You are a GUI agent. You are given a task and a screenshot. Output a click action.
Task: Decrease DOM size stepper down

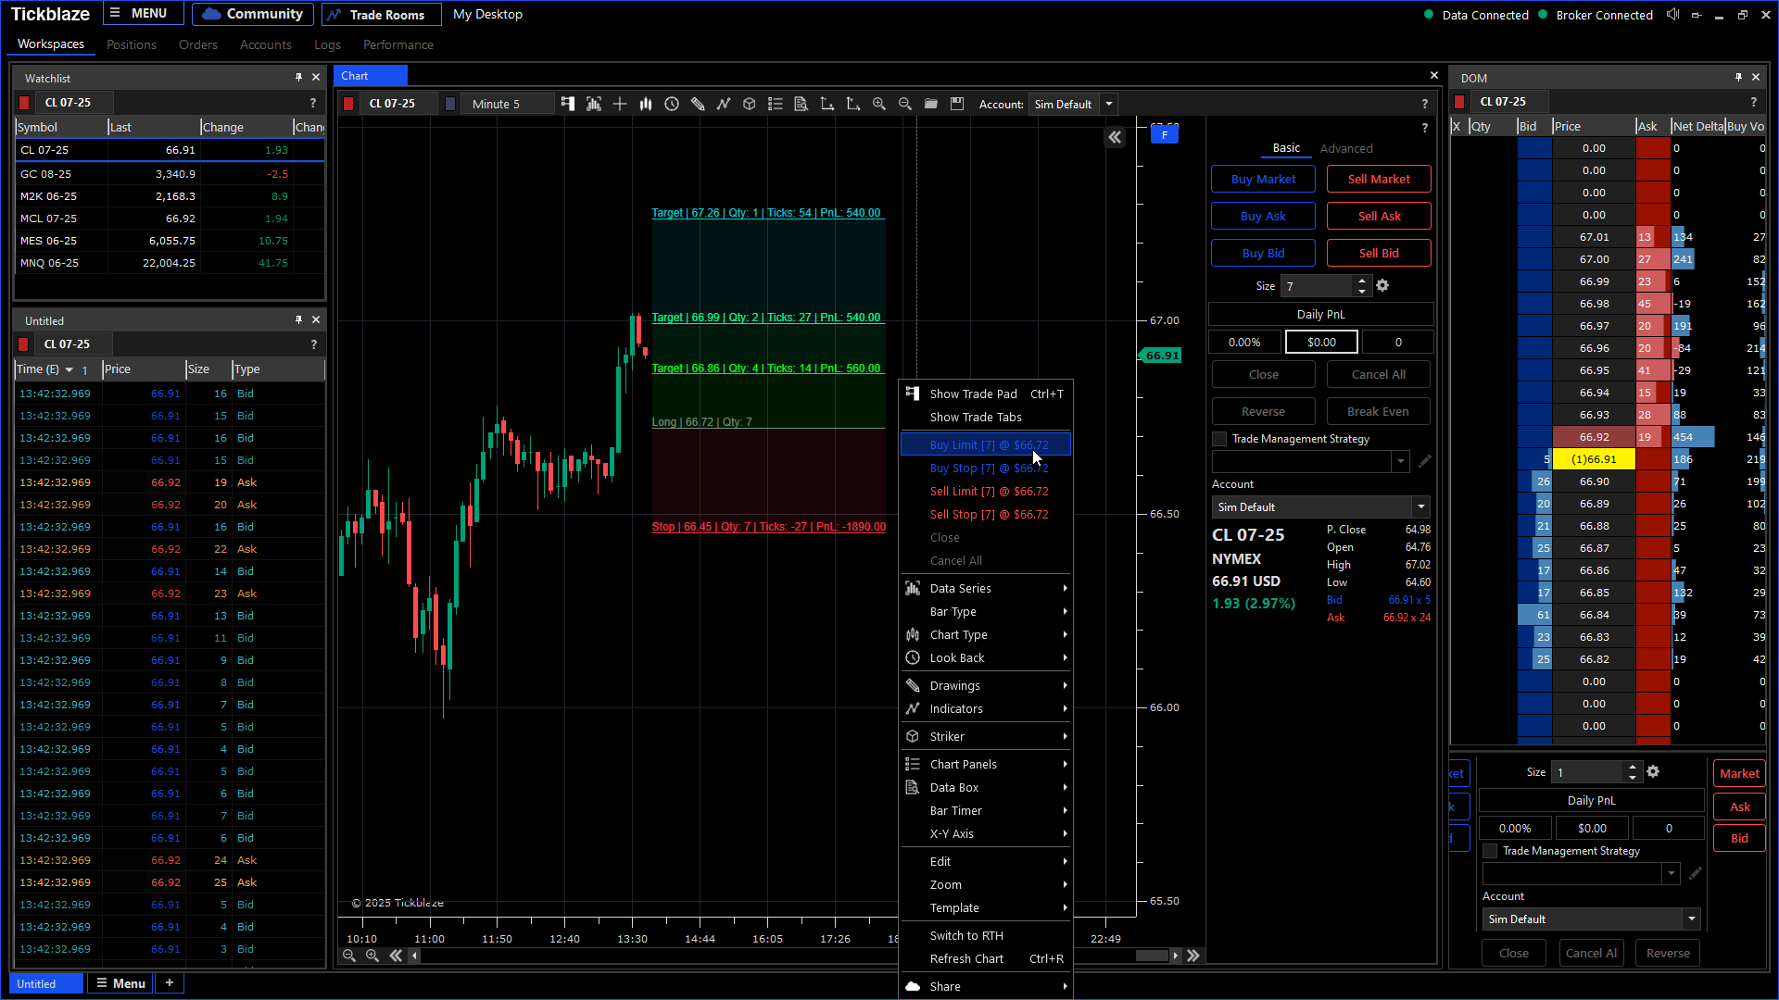[1633, 777]
